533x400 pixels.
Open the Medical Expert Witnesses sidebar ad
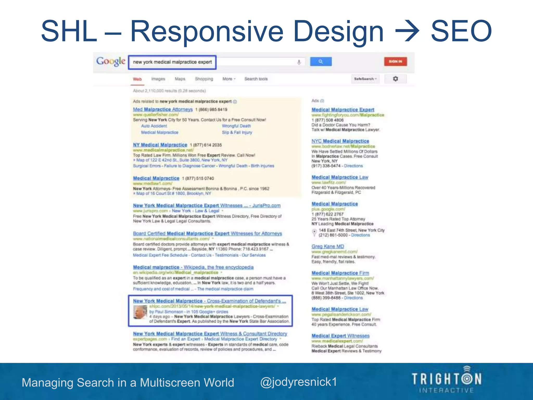click(340, 336)
